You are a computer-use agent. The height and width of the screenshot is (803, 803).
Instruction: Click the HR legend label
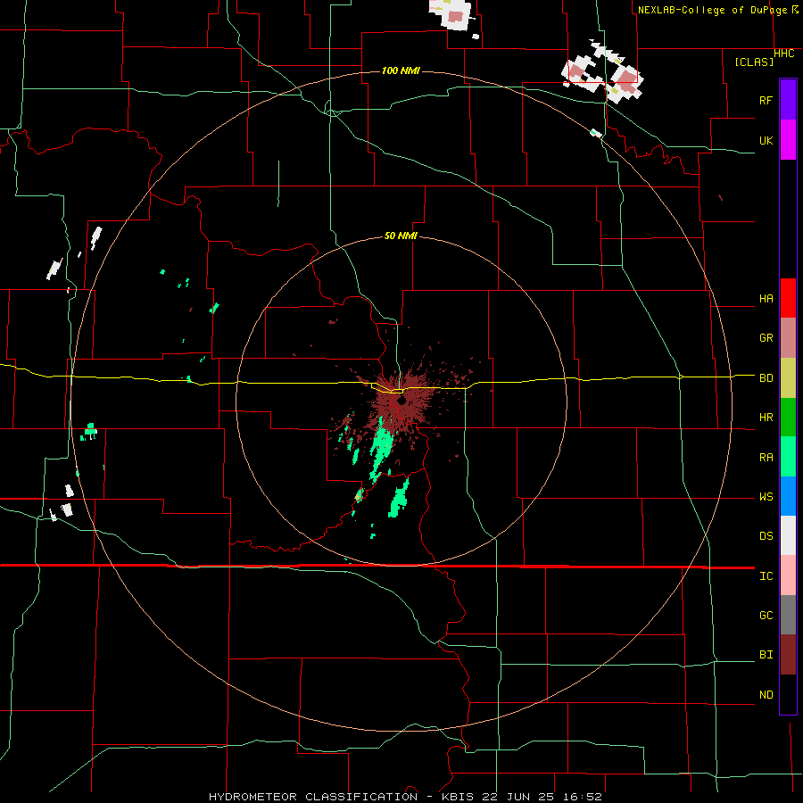[766, 418]
